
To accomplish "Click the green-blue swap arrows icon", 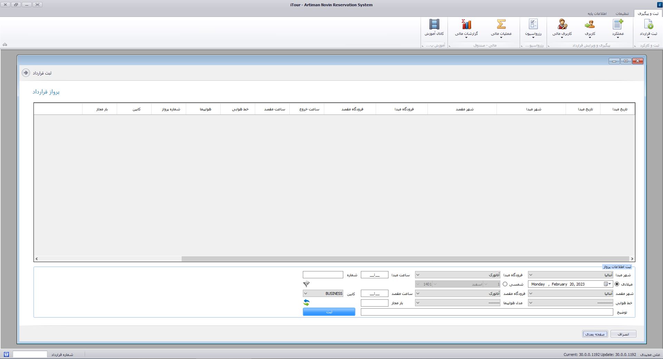I will click(x=306, y=302).
